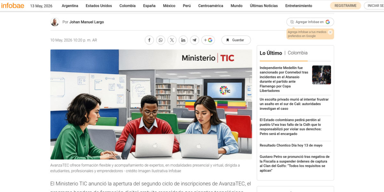Share article on Facebook
The image size is (384, 192).
(149, 40)
